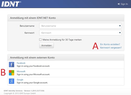Click "Sign-in using your Facebook account" row
This screenshot has height=95, width=131.
pos(66,65)
